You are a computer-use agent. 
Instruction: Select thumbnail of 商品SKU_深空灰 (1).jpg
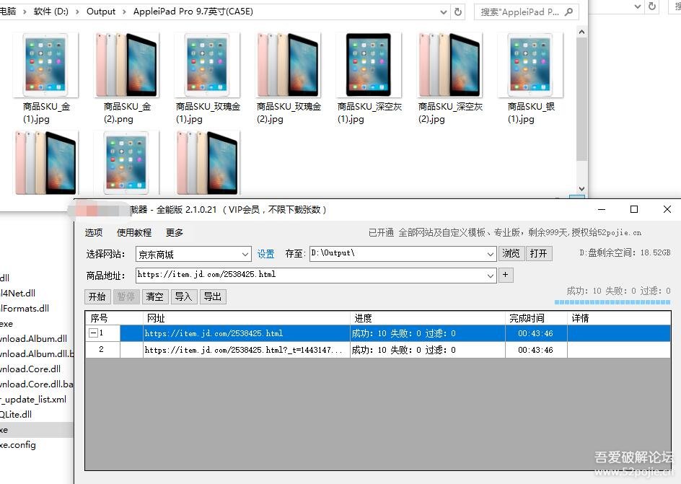tap(369, 65)
